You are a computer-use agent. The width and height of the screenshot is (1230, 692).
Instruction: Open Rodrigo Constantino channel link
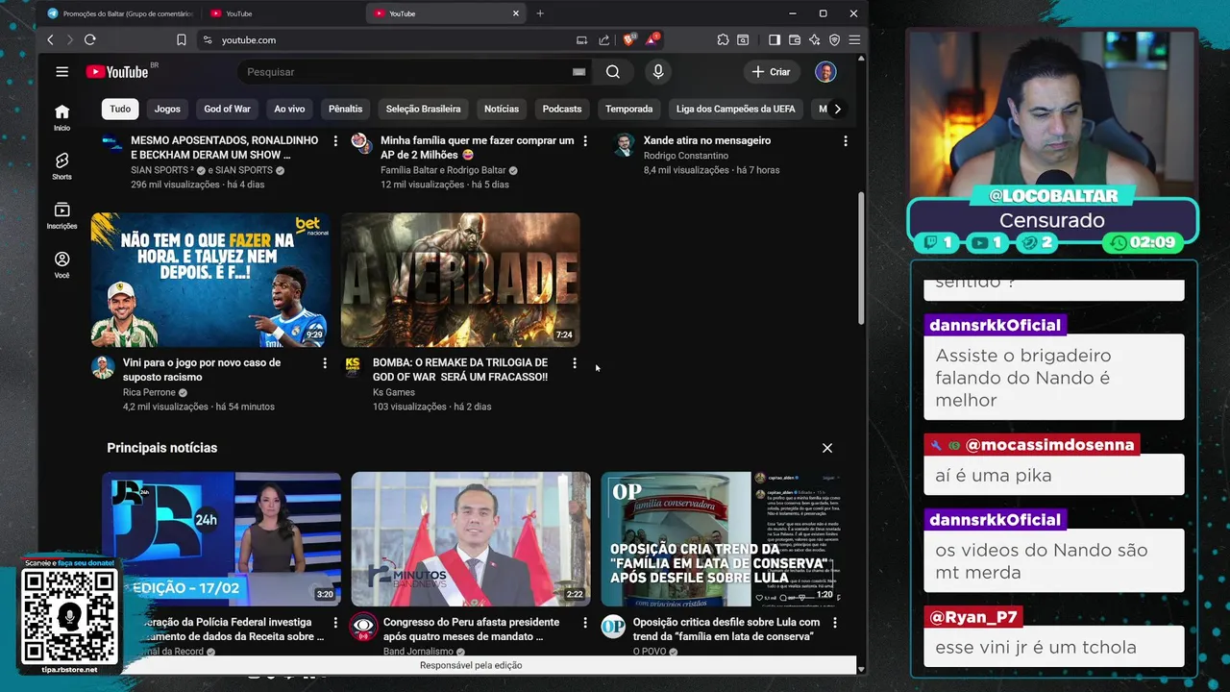(686, 156)
